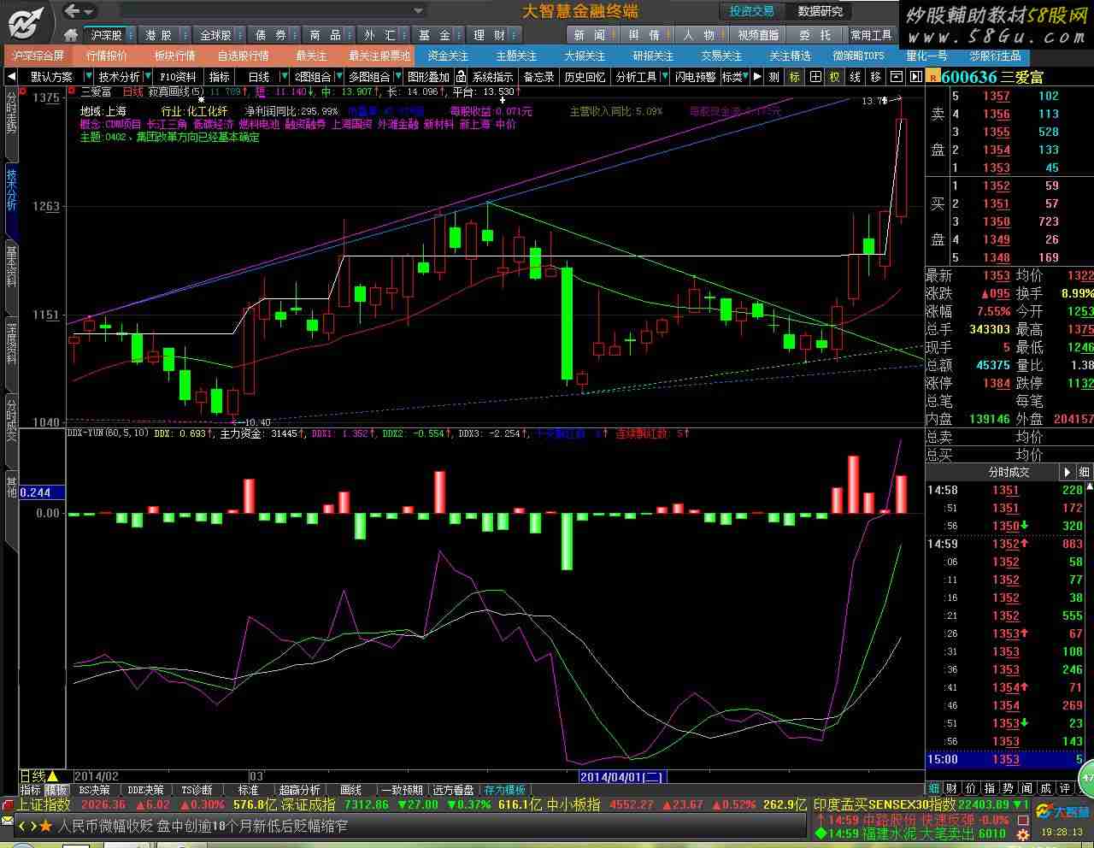Click the play arrow after 标类

757,77
